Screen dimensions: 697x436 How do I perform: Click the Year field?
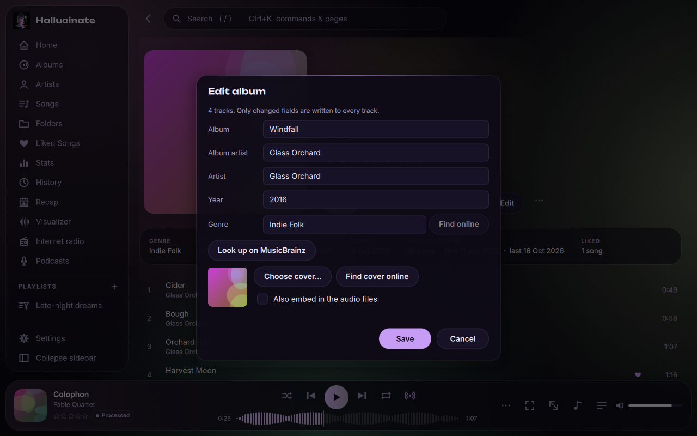click(376, 199)
